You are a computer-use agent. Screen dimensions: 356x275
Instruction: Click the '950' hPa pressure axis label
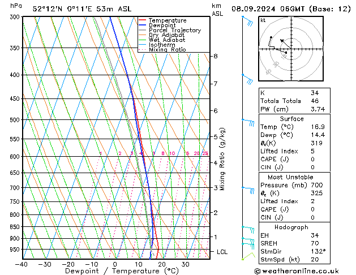click(16, 250)
